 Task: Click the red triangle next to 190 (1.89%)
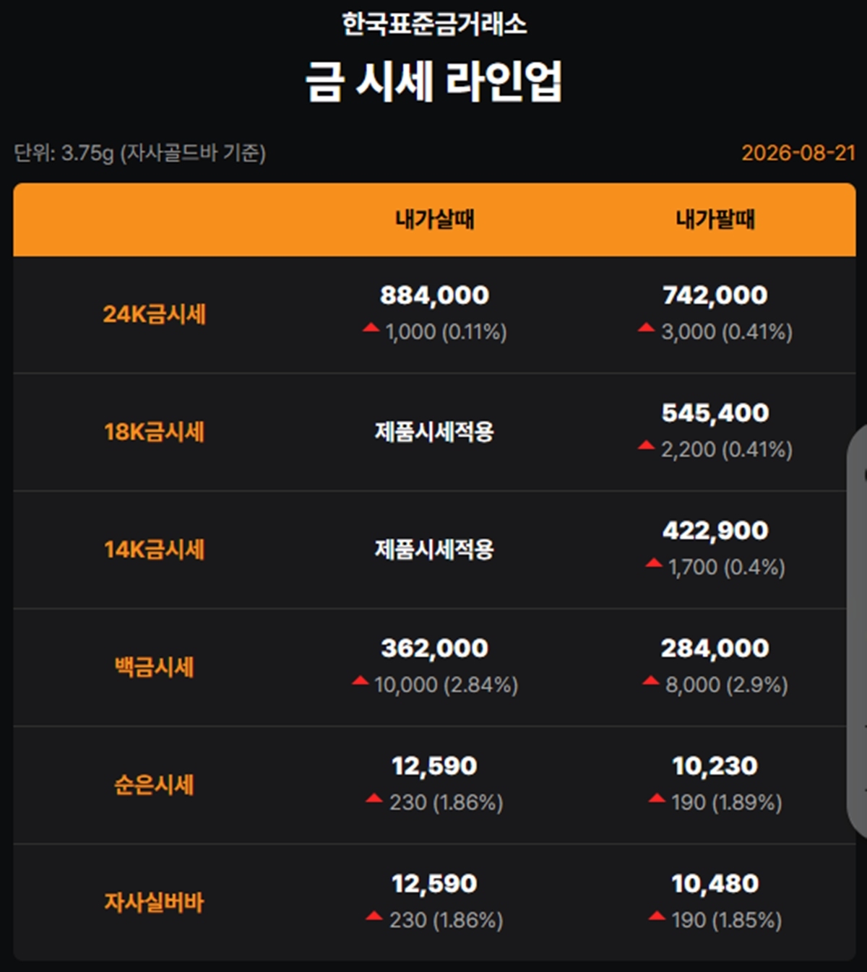coord(657,799)
